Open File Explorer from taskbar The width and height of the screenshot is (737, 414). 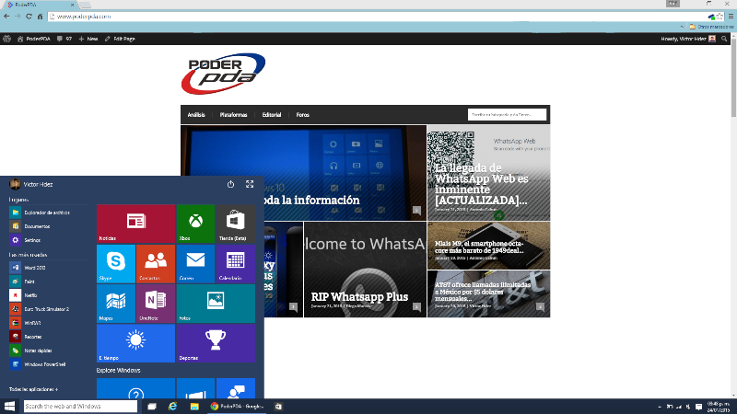[194, 407]
